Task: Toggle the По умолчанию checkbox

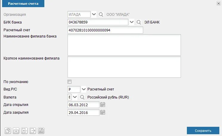Action: click(69, 82)
